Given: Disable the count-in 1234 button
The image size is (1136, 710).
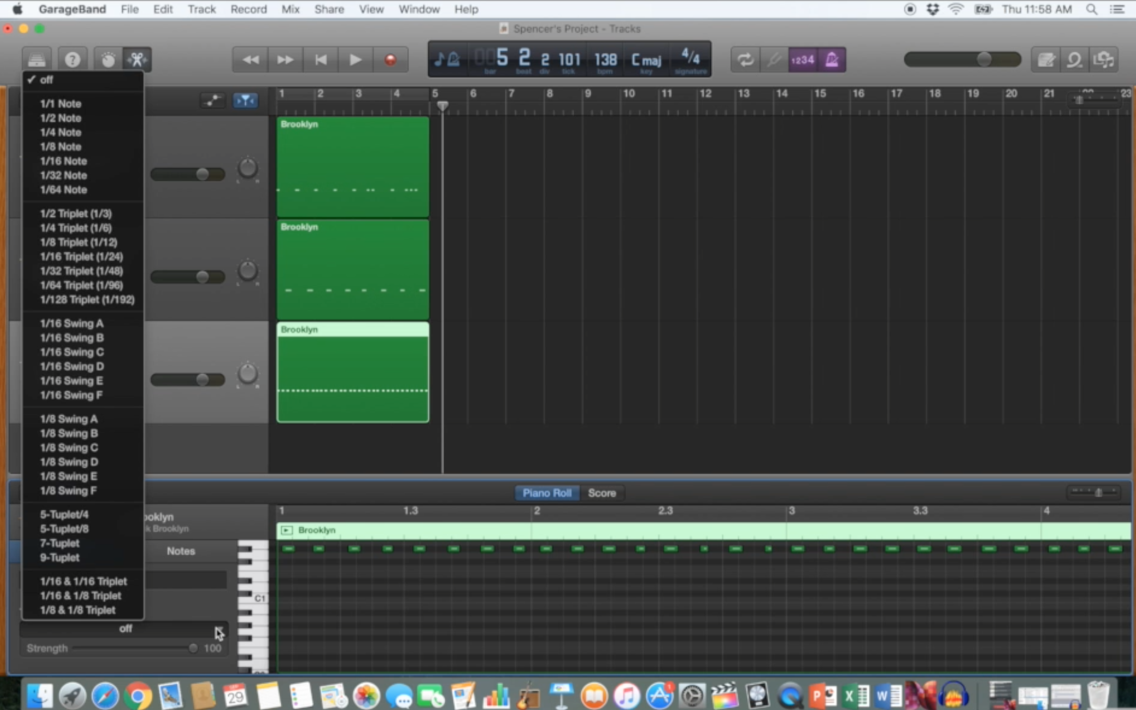Looking at the screenshot, I should coord(802,59).
